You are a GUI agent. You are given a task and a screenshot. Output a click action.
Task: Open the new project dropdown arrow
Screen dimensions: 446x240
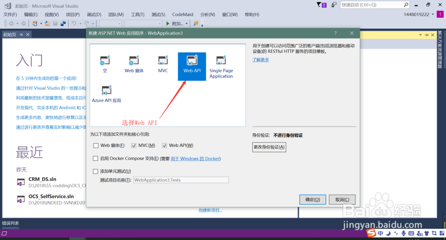coord(41,24)
